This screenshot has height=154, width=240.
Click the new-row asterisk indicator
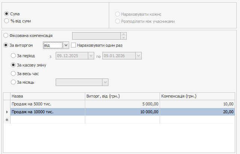click(x=6, y=120)
